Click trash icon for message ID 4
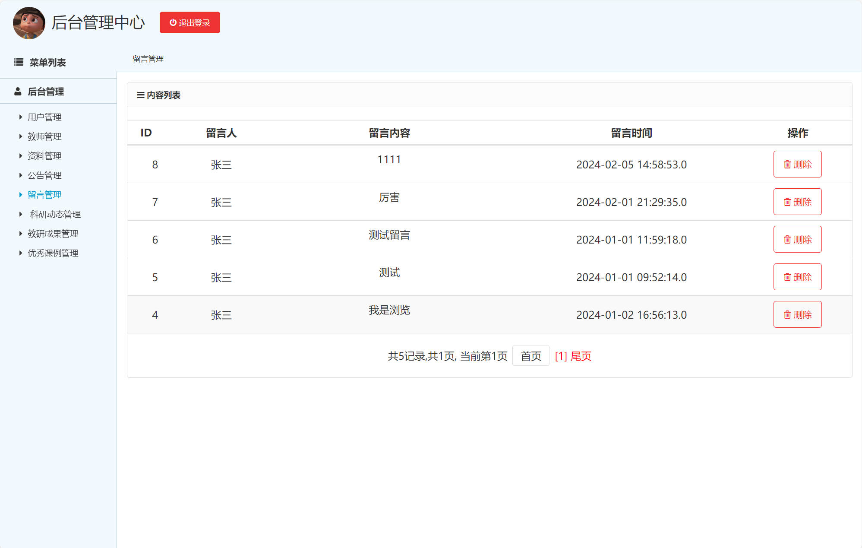This screenshot has height=548, width=862. (787, 315)
